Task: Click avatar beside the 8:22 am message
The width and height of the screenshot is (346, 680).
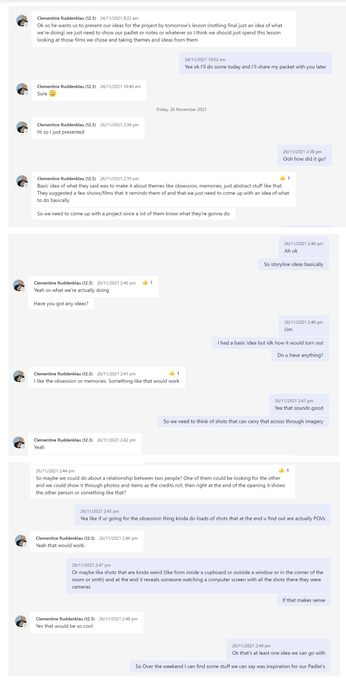Action: 22,21
